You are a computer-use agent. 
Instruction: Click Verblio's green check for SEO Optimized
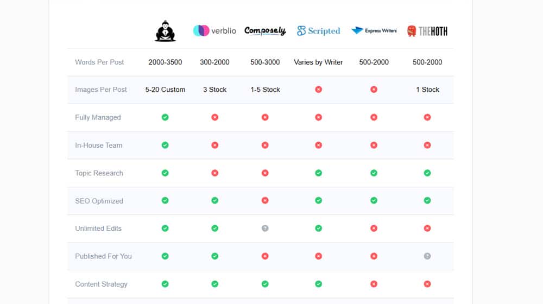[214, 200]
